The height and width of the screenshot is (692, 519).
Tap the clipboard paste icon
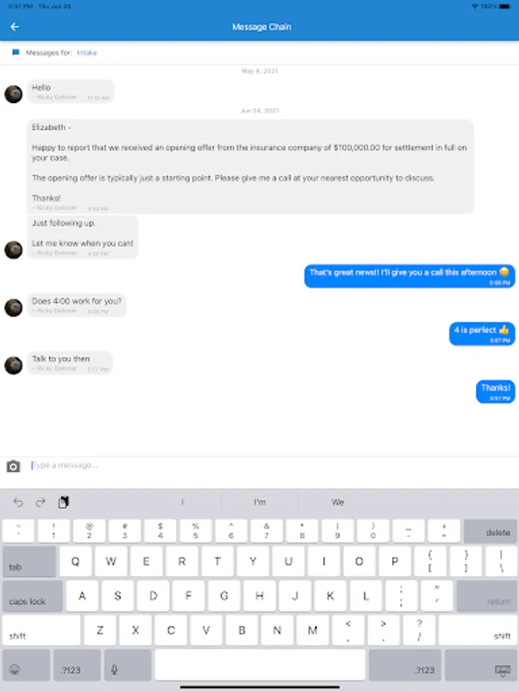point(64,502)
